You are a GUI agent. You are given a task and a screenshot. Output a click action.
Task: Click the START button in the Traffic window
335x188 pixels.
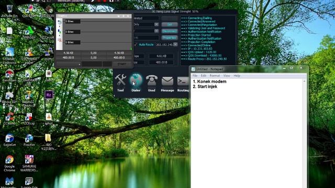coord(121,64)
